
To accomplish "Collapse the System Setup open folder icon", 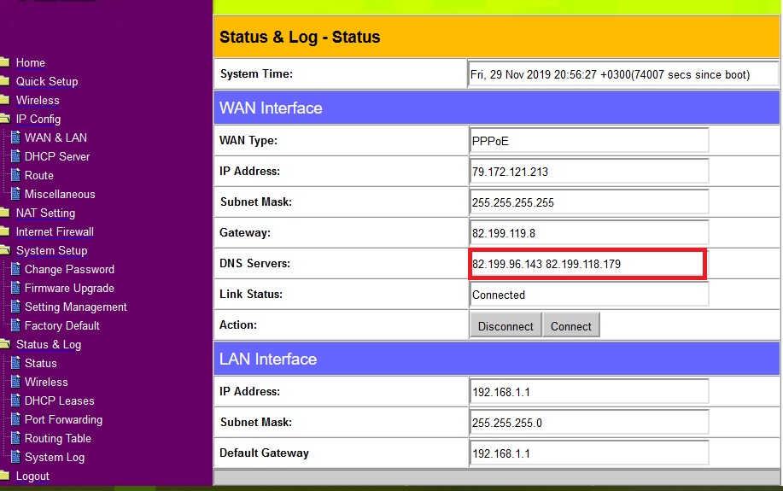I will coord(5,250).
